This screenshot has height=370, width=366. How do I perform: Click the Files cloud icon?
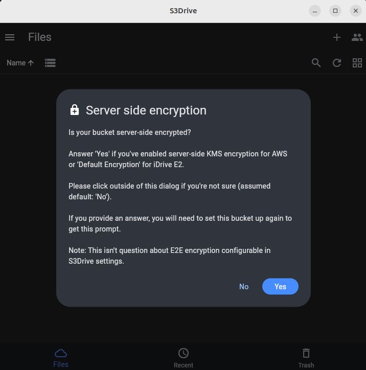(61, 353)
